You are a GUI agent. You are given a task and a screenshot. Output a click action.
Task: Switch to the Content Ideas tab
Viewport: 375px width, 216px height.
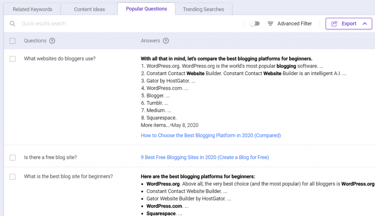tap(89, 9)
